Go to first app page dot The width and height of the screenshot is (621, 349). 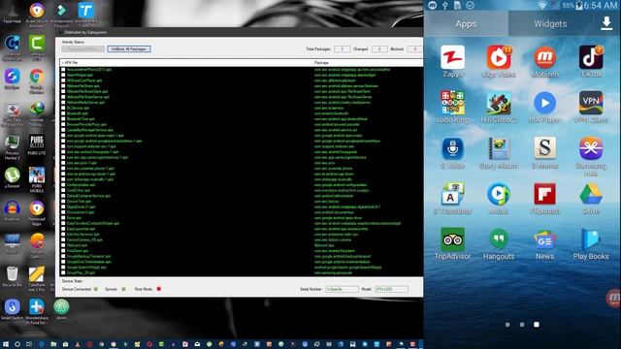tap(507, 325)
